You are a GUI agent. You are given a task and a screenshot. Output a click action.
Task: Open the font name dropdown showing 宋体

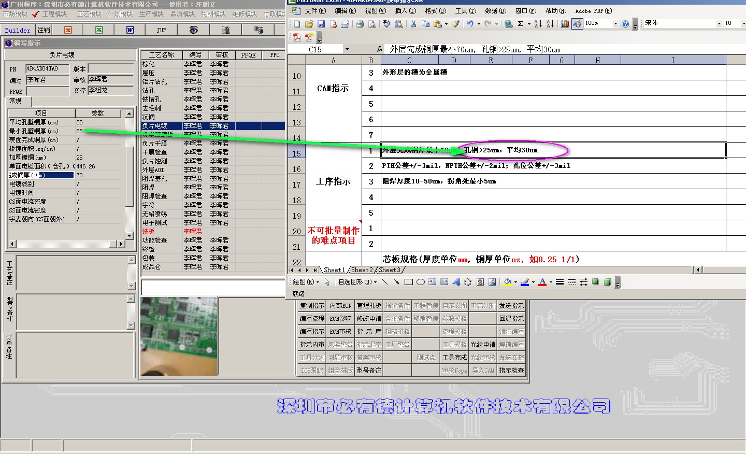[719, 23]
